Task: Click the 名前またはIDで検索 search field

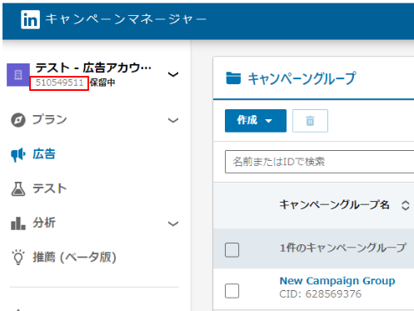Action: point(319,162)
